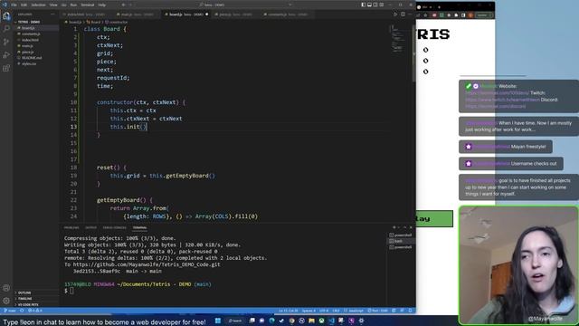Switch to the piece.js editor tab
This screenshot has height=326, width=579.
(235, 14)
